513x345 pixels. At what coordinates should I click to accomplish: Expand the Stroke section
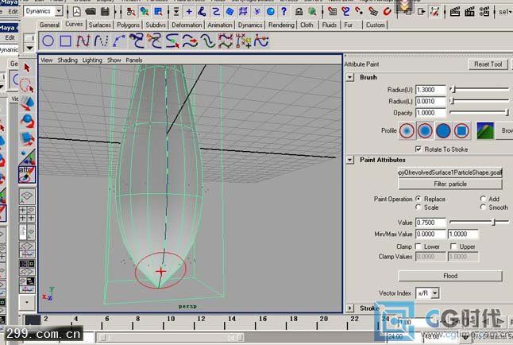pyautogui.click(x=350, y=308)
